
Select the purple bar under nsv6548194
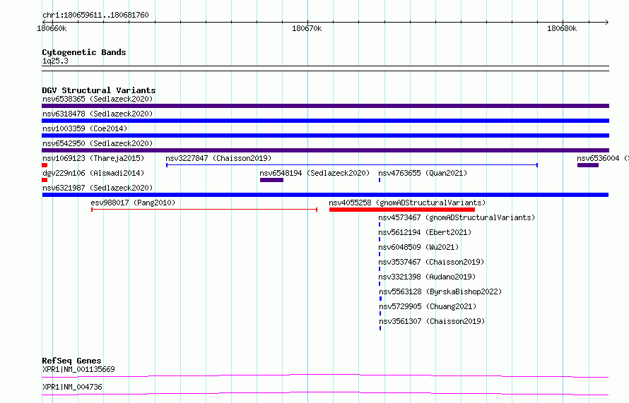[x=271, y=180]
